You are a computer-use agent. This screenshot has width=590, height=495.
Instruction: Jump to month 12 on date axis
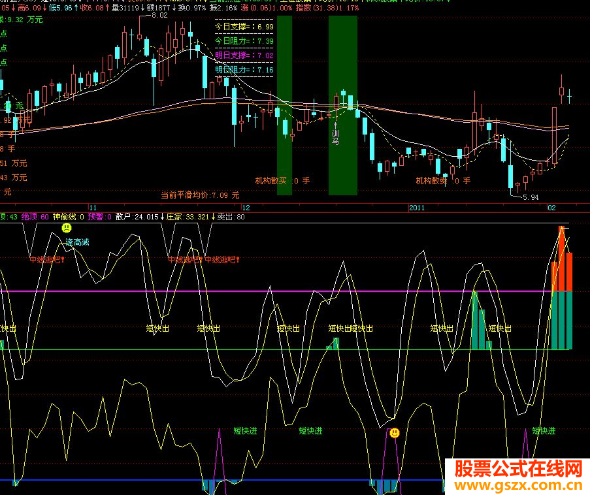246,208
